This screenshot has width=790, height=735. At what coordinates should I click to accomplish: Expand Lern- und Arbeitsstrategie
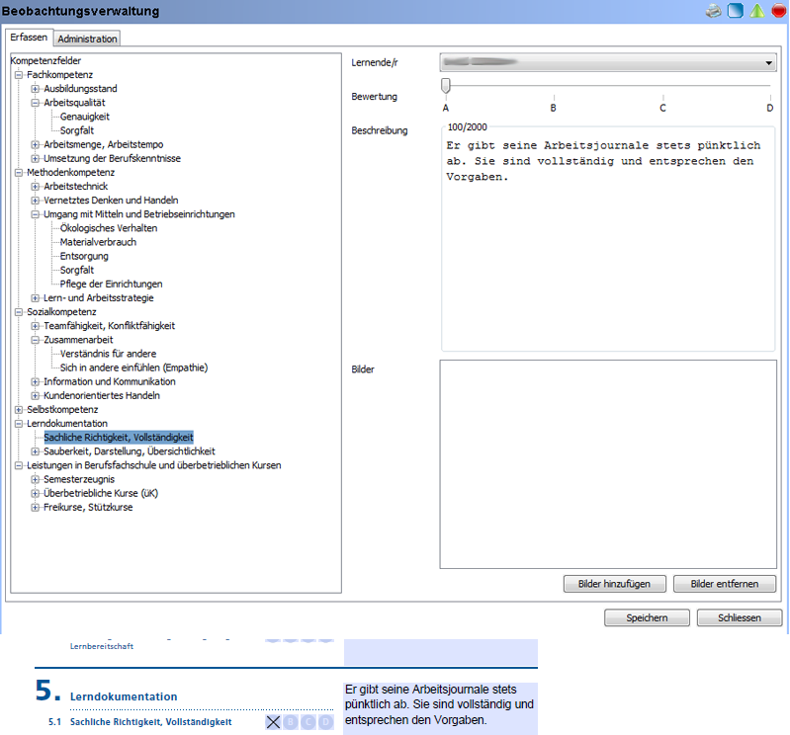35,298
